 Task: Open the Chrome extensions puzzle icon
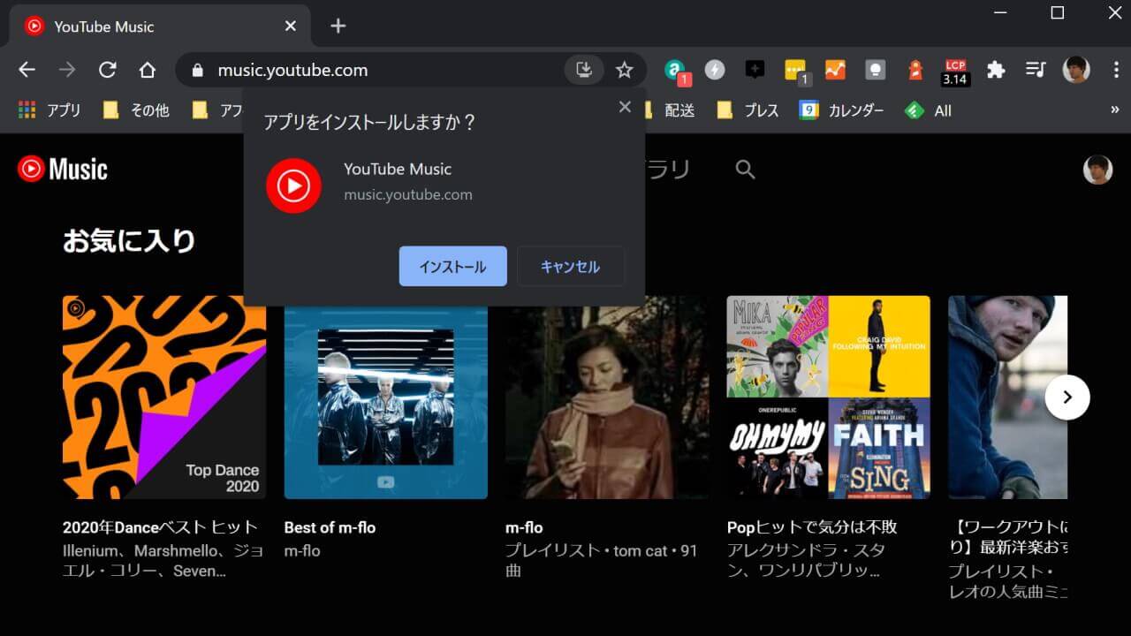995,69
